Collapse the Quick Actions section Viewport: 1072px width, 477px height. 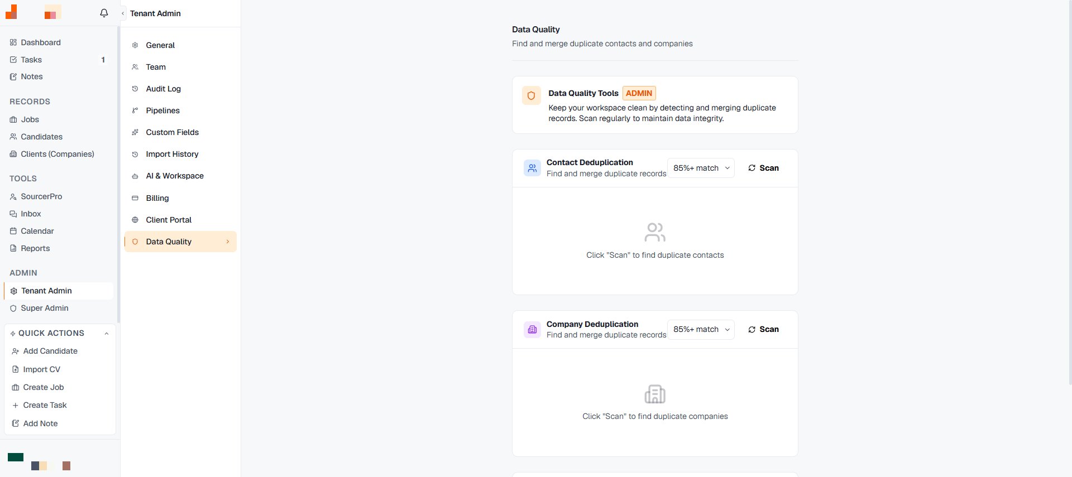point(106,334)
